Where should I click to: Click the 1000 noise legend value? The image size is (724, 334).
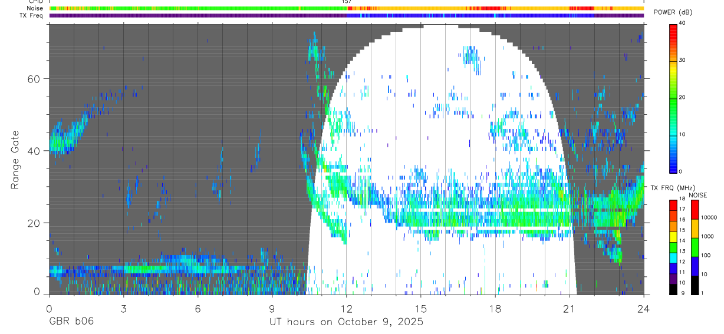[x=707, y=237]
